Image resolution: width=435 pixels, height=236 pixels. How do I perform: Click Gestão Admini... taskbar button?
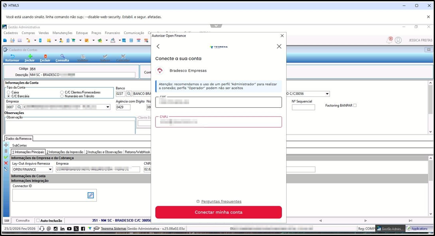click(390, 229)
